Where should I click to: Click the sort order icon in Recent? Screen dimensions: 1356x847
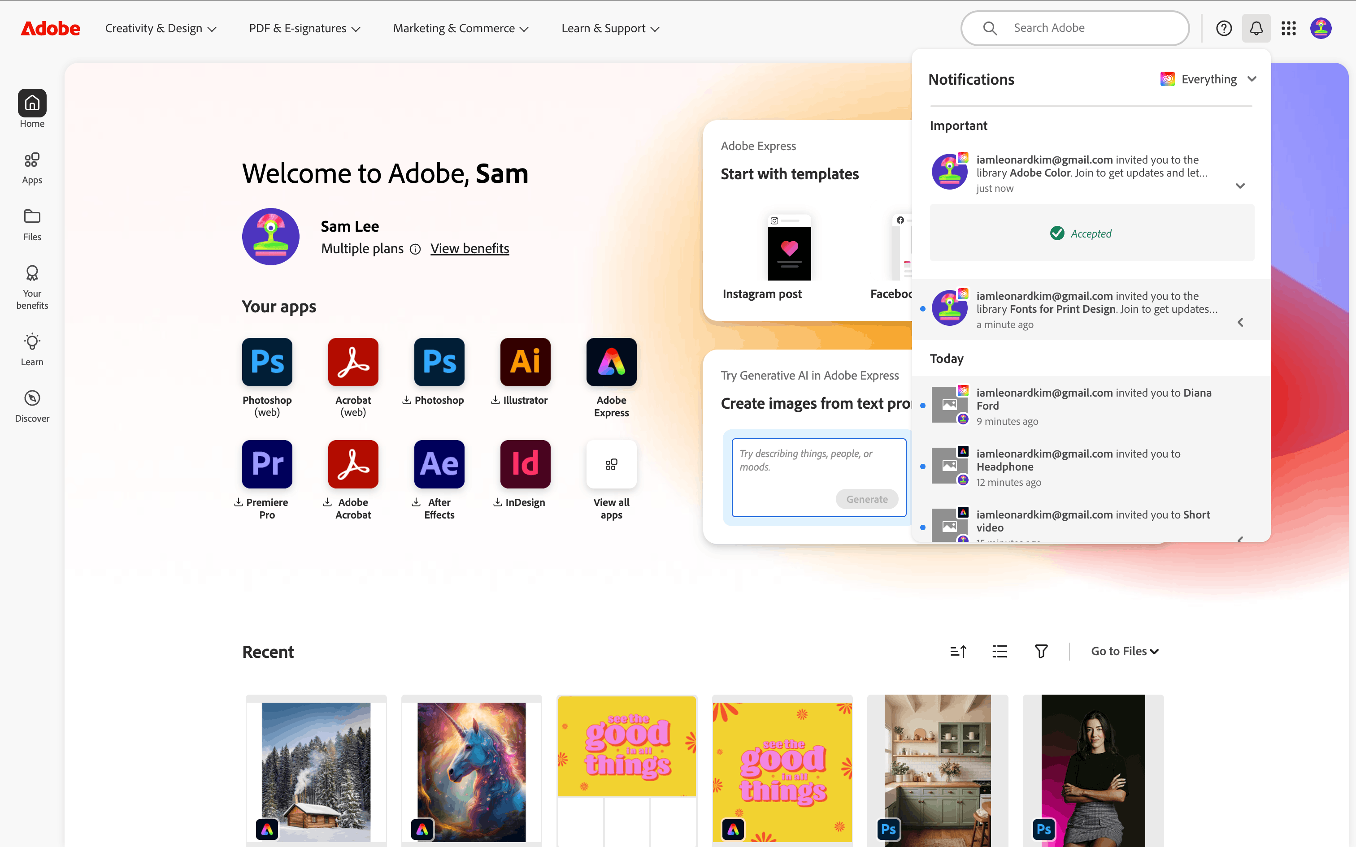(958, 651)
